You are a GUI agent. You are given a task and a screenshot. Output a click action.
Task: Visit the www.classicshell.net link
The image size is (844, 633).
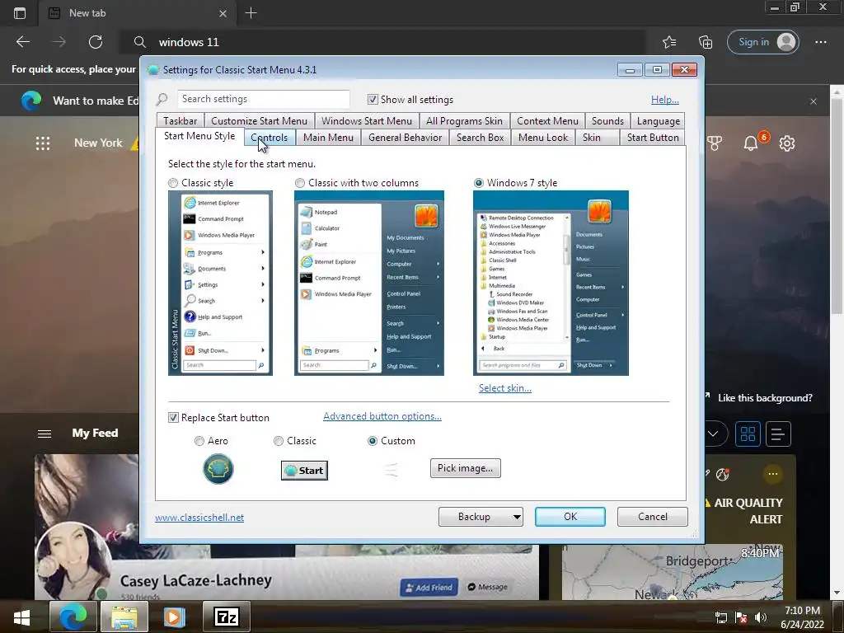(199, 518)
